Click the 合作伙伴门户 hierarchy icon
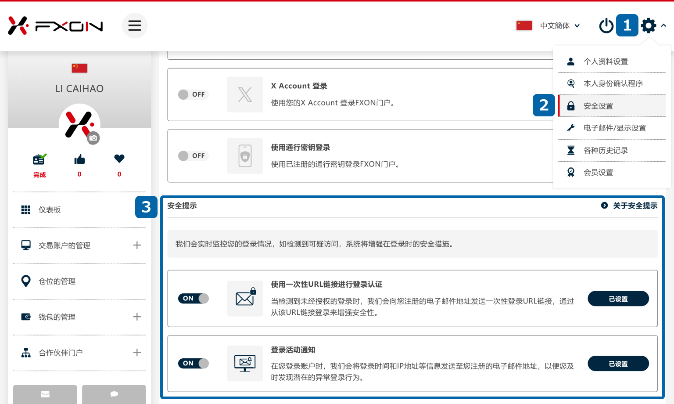Screen dimensions: 674x404 25,352
